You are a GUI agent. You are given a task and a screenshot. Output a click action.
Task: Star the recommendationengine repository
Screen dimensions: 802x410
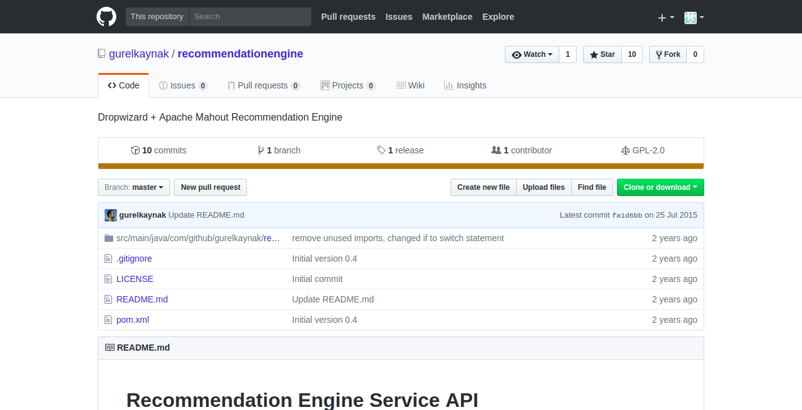(x=602, y=54)
